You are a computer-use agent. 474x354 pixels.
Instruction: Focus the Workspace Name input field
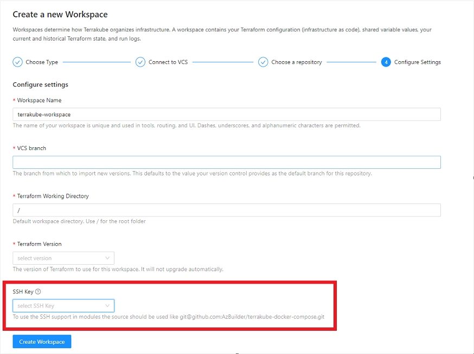tap(226, 114)
